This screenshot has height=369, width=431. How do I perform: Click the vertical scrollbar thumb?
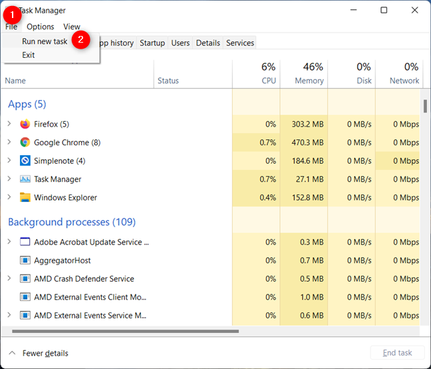click(425, 106)
